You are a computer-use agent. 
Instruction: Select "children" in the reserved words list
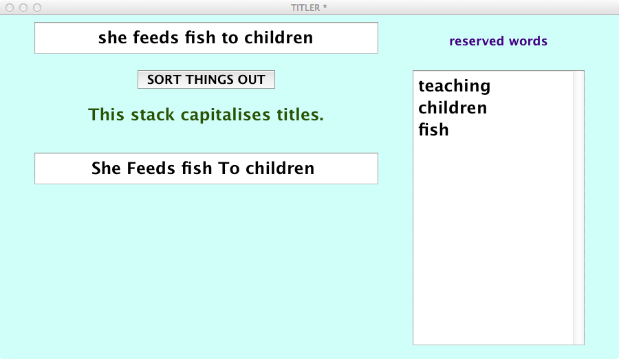click(453, 108)
